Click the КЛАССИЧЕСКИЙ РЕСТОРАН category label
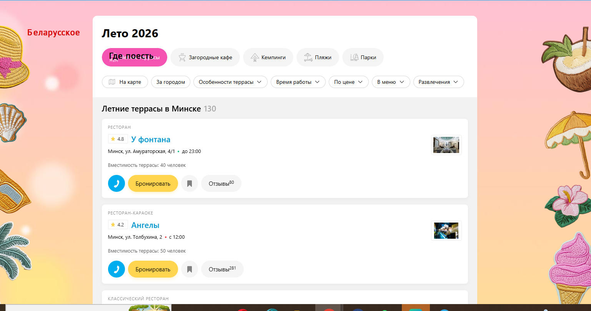 click(x=138, y=299)
